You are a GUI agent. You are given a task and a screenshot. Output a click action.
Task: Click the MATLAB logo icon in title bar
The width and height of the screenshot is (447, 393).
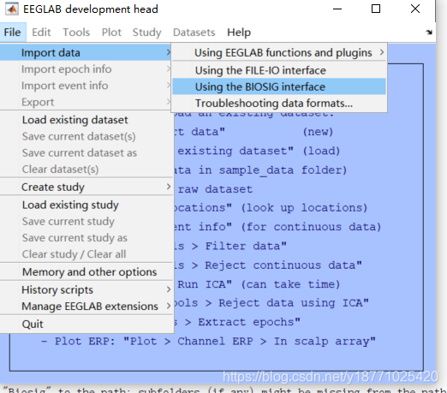pyautogui.click(x=12, y=9)
